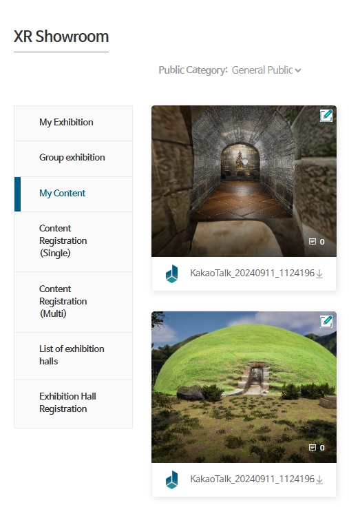Click the download arrow on the tunnel corridor card
The width and height of the screenshot is (349, 507).
pyautogui.click(x=319, y=274)
